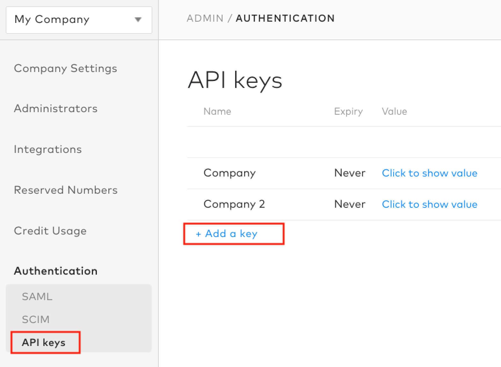Screen dimensions: 501x367
Task: Sort by the Expiry column header
Action: click(348, 112)
